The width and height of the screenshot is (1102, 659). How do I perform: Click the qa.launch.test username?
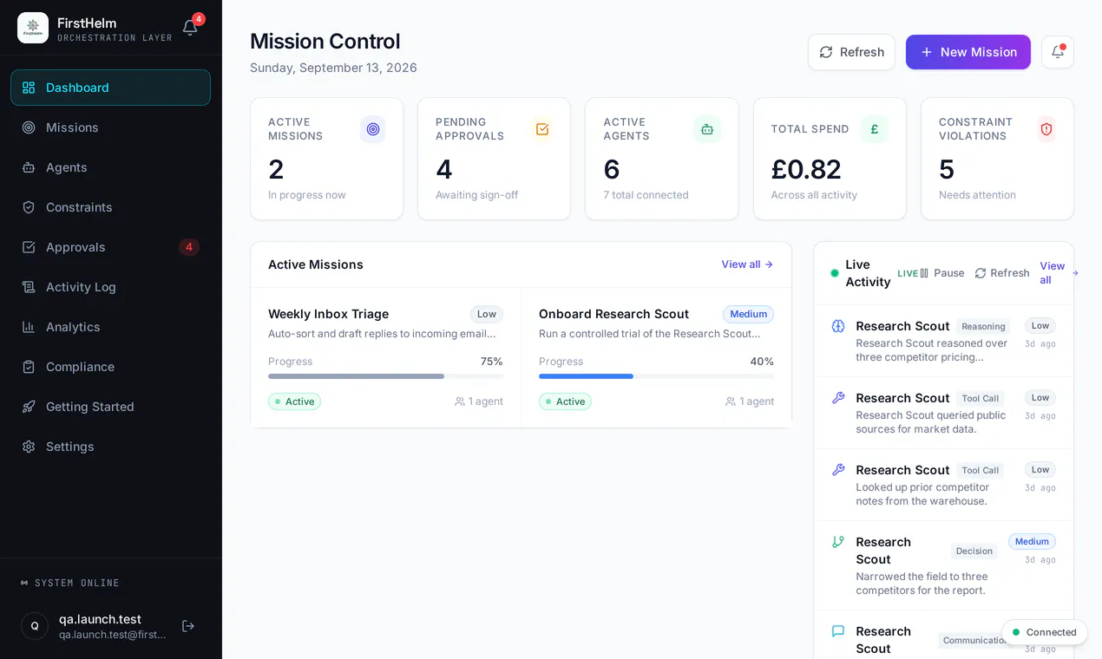click(x=100, y=619)
